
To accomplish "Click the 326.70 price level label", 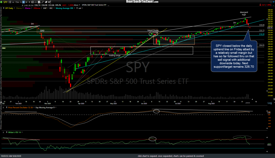I will pos(262,30).
